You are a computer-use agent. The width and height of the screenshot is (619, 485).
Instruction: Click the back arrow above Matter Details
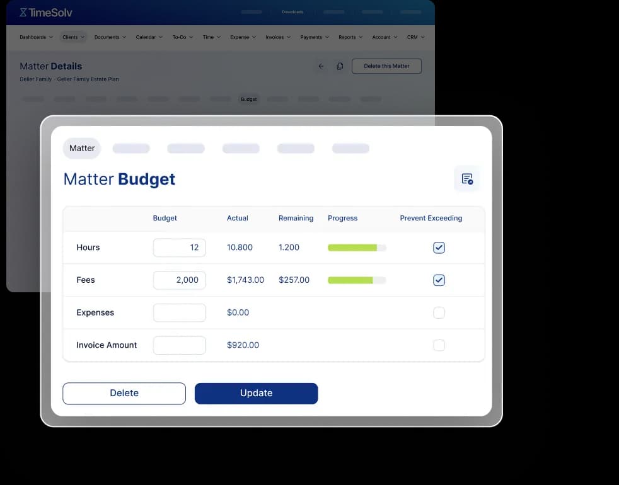pos(321,66)
